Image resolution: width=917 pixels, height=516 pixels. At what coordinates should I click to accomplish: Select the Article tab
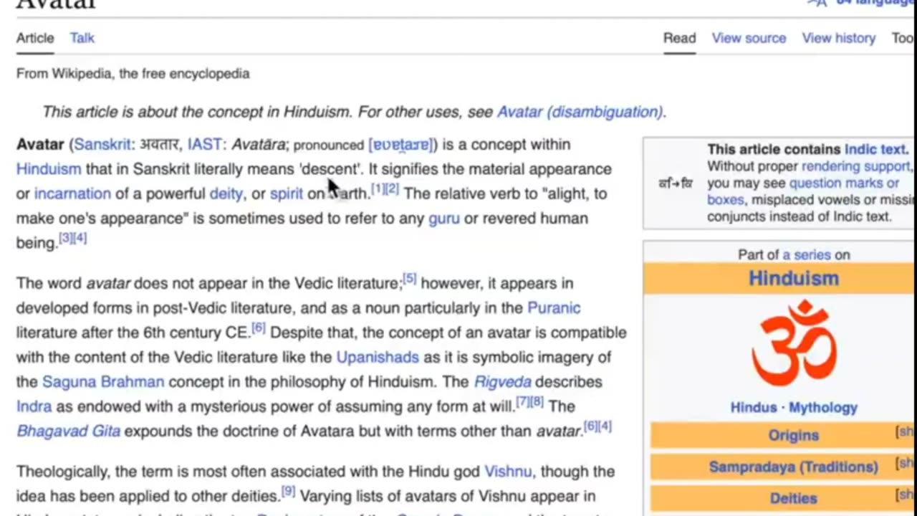point(35,38)
